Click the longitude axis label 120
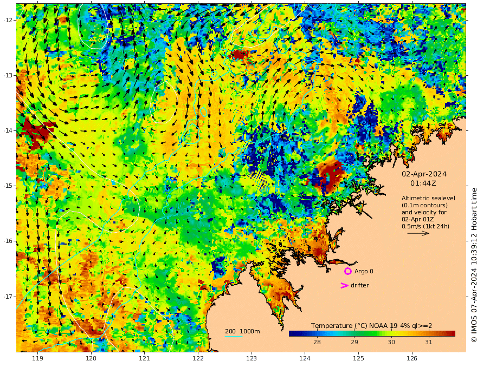Image resolution: width=477 pixels, height=368 pixels. coord(91,359)
